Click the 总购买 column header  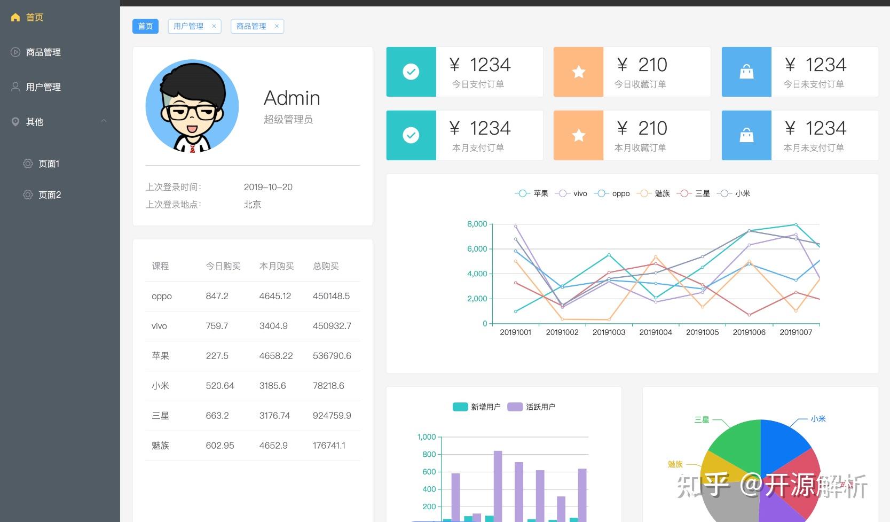click(326, 266)
